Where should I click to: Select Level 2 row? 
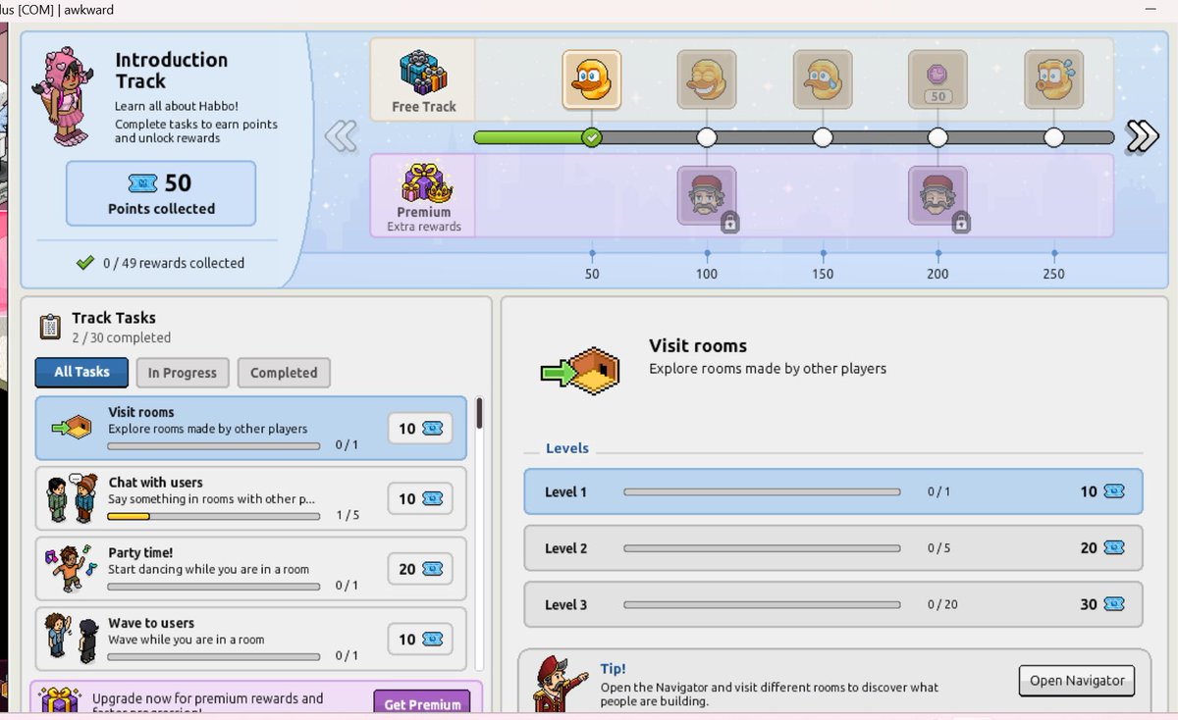point(833,547)
